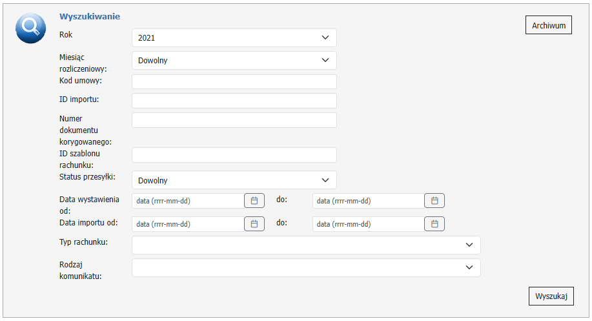This screenshot has height=321, width=592.
Task: Click into the ID importu field
Action: coord(234,101)
